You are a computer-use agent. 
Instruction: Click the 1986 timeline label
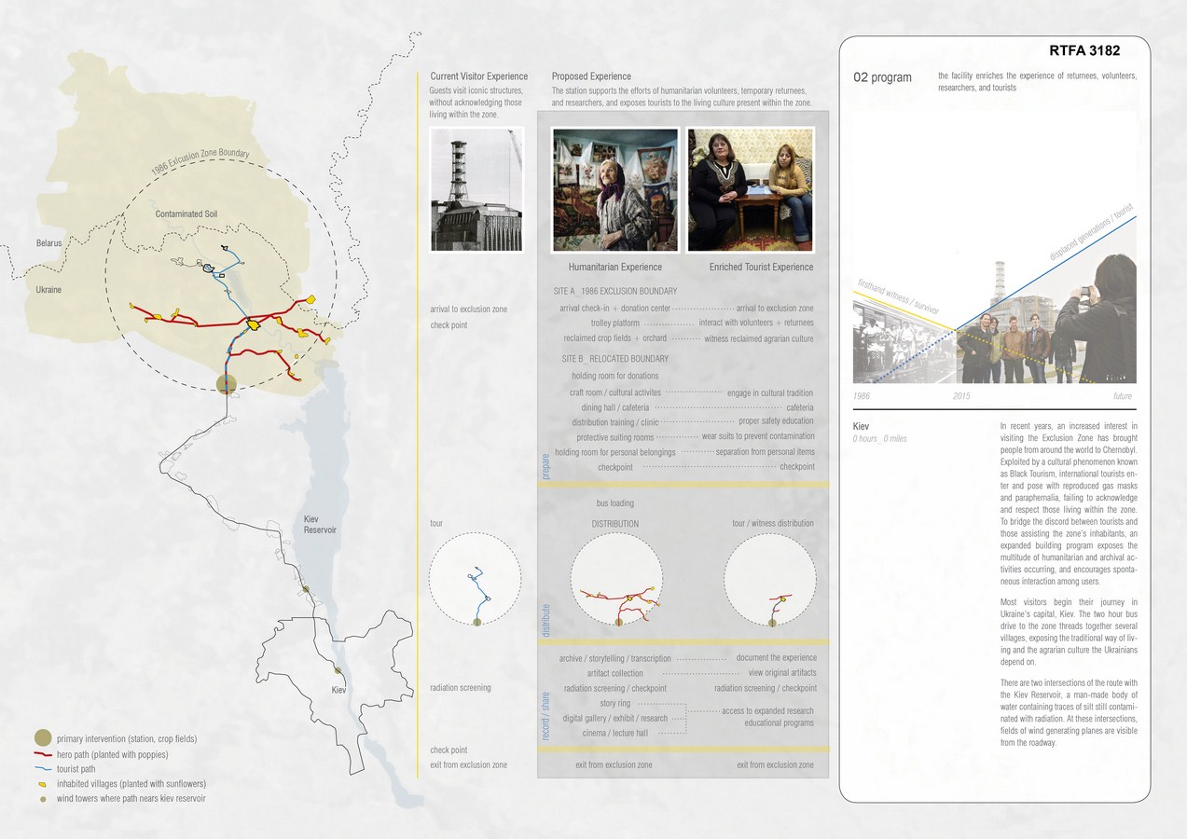pos(863,396)
